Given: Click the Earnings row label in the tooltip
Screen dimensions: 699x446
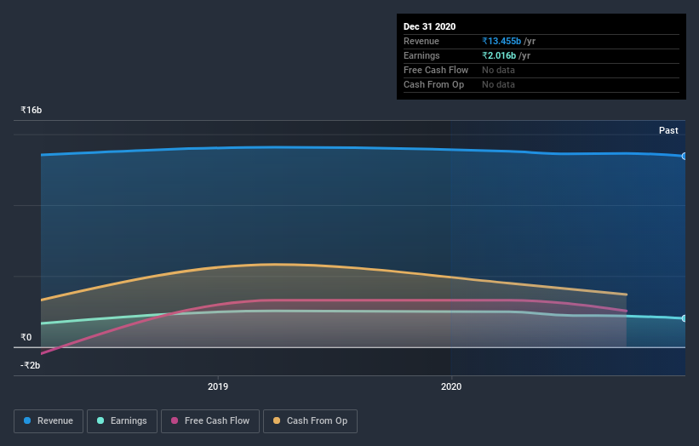Looking at the screenshot, I should point(421,55).
